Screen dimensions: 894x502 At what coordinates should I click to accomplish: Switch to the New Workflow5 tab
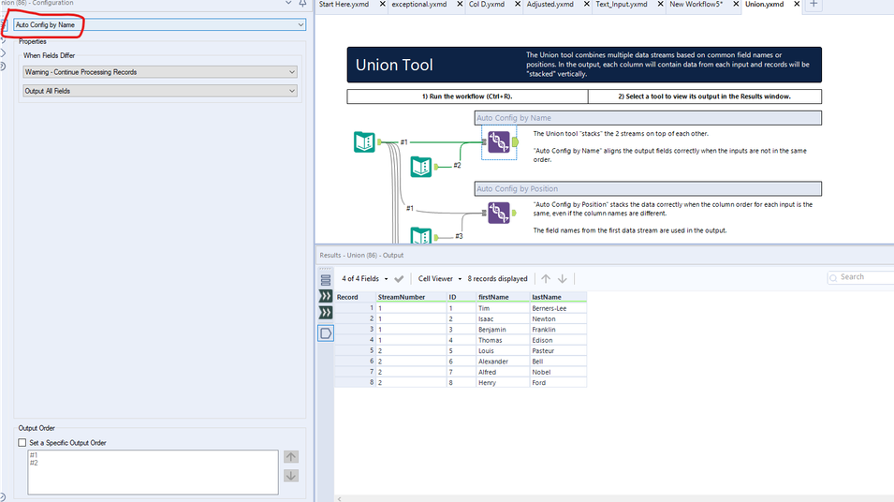[x=696, y=4]
